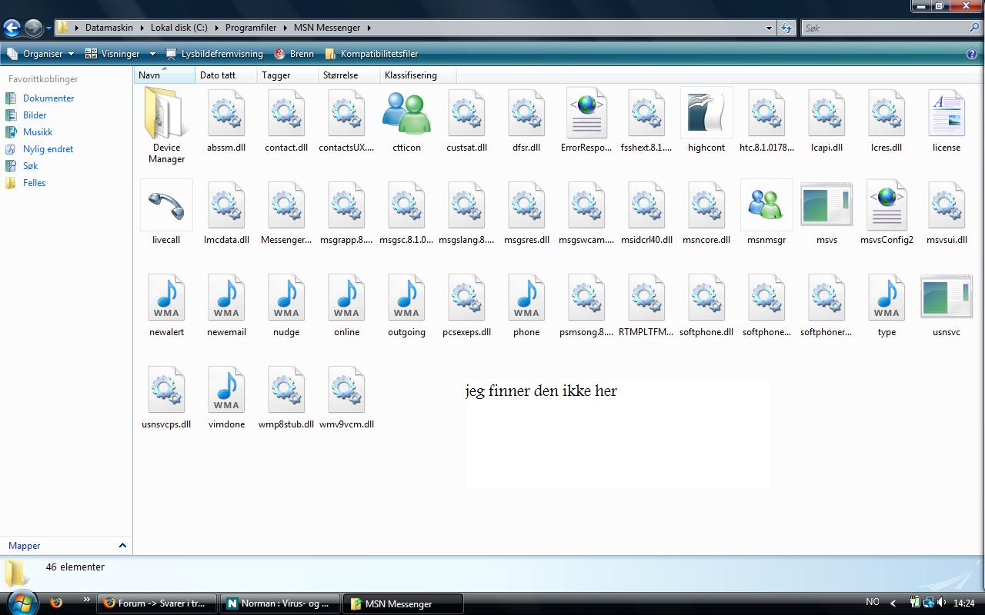Image resolution: width=985 pixels, height=615 pixels.
Task: Select the livecall phone handset icon
Action: (166, 206)
